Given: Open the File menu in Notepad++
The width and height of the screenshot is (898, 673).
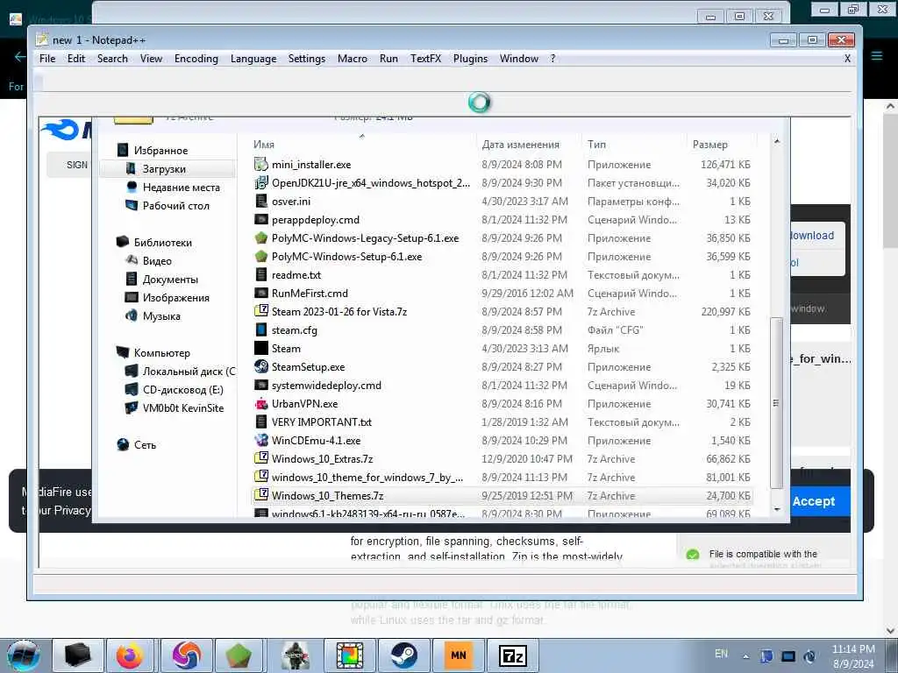Looking at the screenshot, I should pyautogui.click(x=47, y=59).
